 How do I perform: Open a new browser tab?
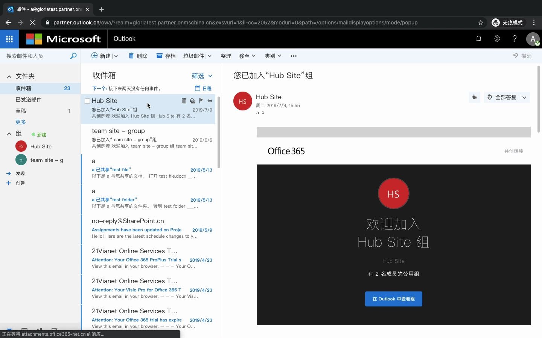click(102, 9)
